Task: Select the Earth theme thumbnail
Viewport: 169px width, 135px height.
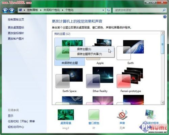Action: coord(130,50)
